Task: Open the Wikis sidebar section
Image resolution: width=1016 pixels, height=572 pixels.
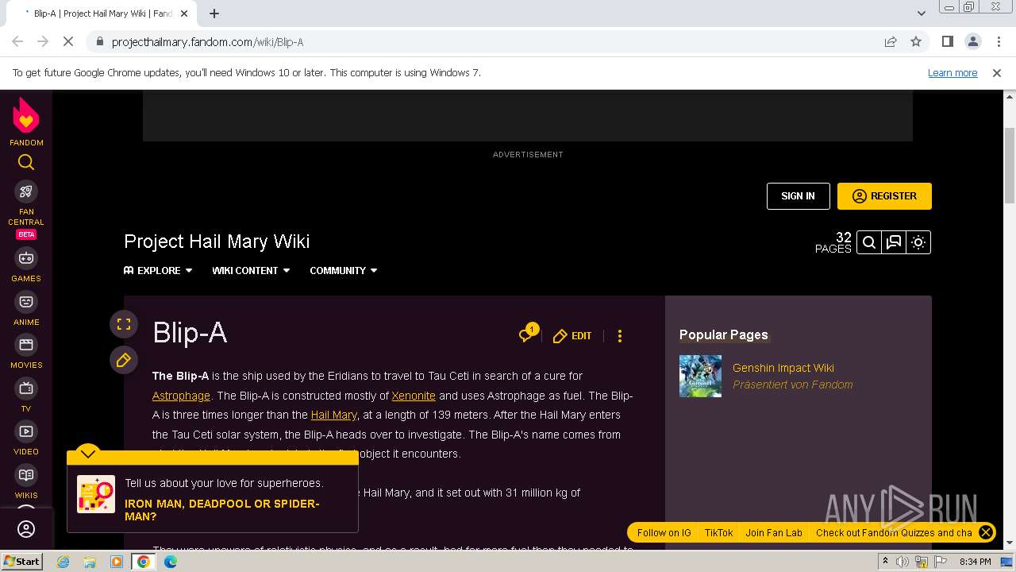Action: coord(26,481)
